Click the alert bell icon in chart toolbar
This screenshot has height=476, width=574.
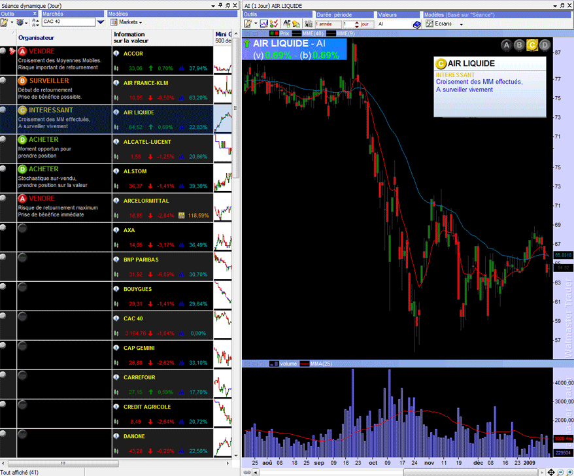point(295,24)
